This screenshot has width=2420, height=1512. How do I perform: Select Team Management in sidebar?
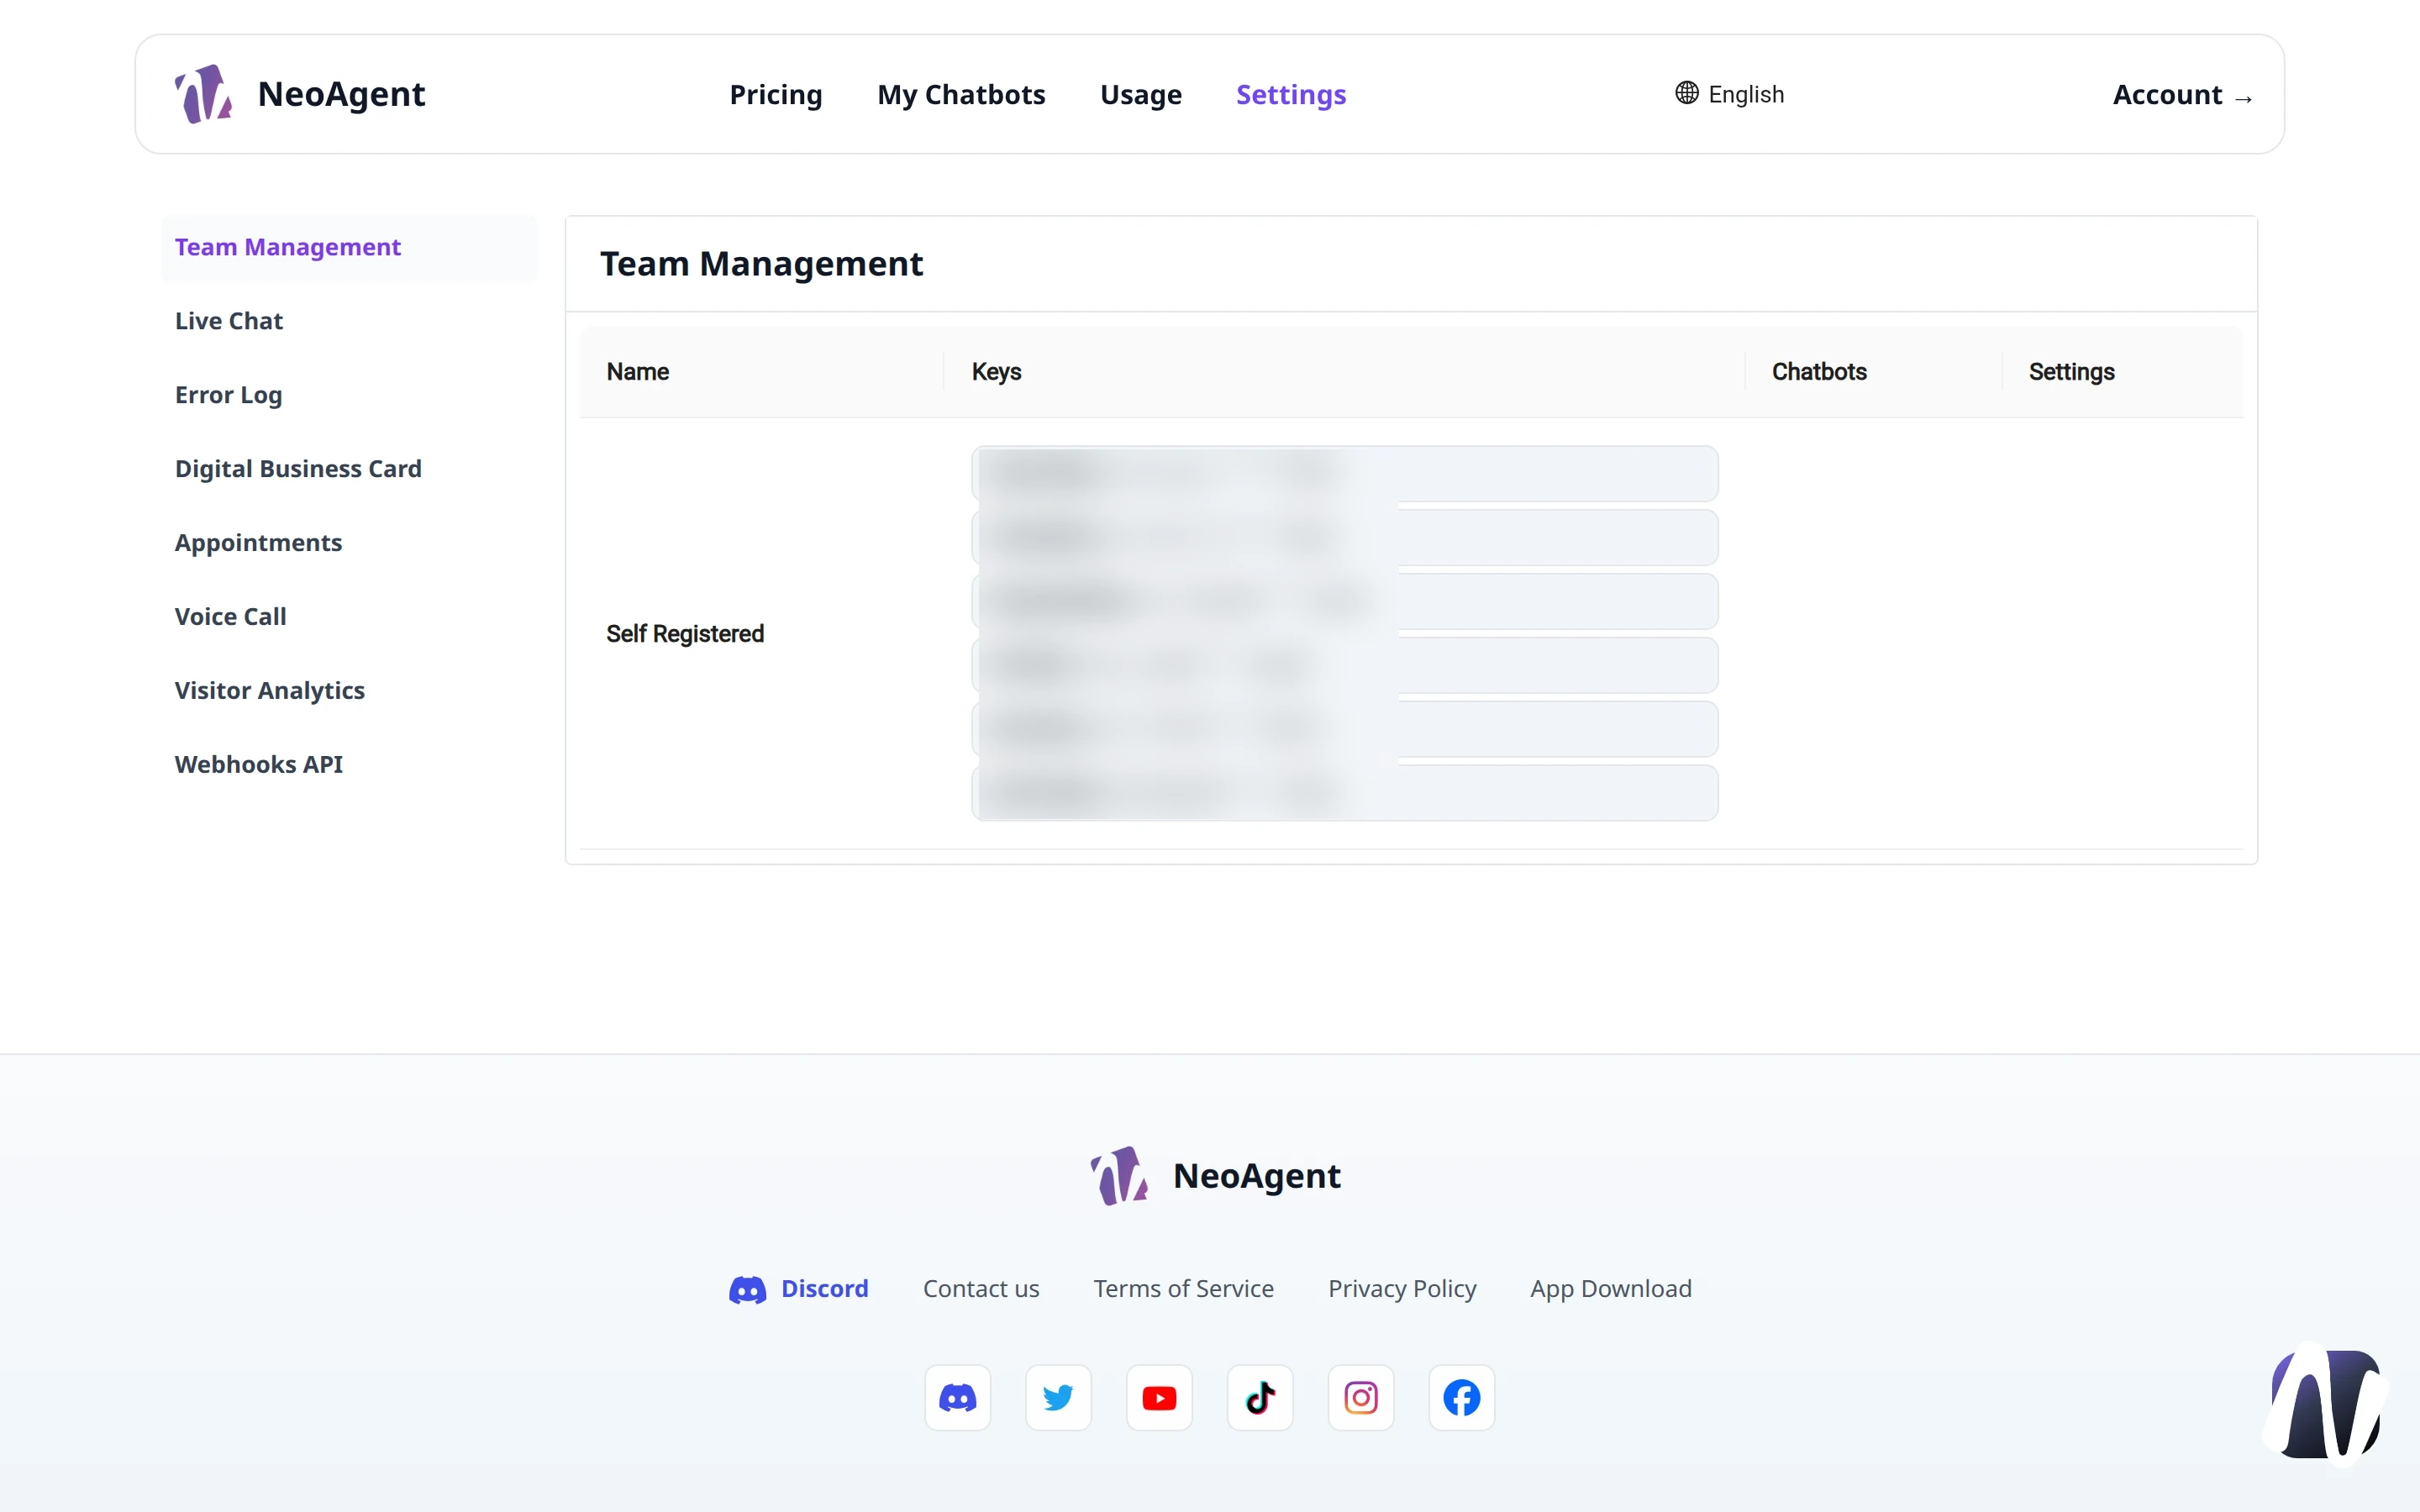point(349,247)
